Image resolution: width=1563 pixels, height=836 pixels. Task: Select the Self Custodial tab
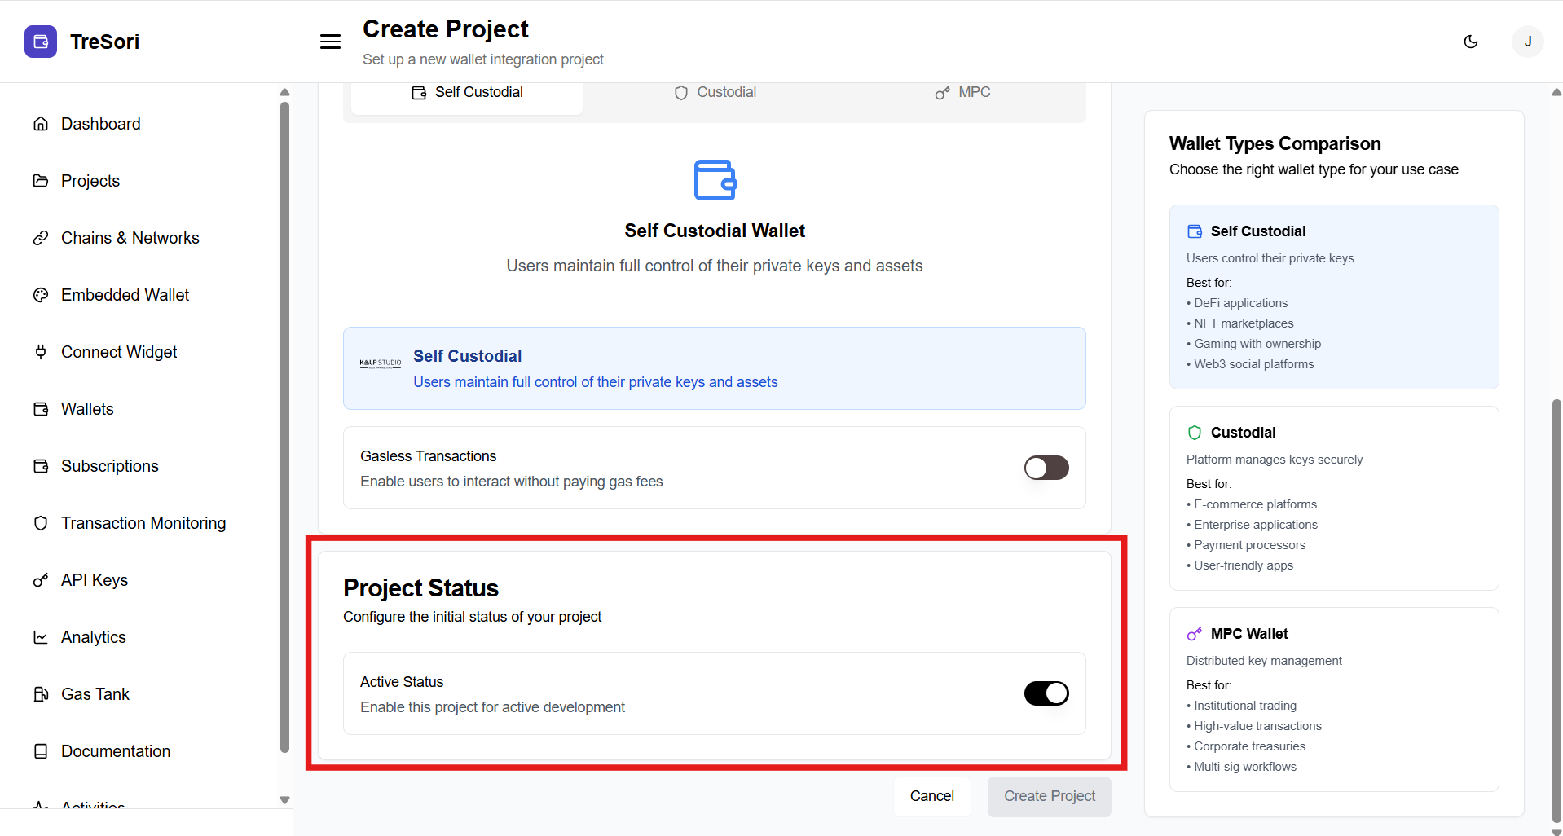coord(467,93)
